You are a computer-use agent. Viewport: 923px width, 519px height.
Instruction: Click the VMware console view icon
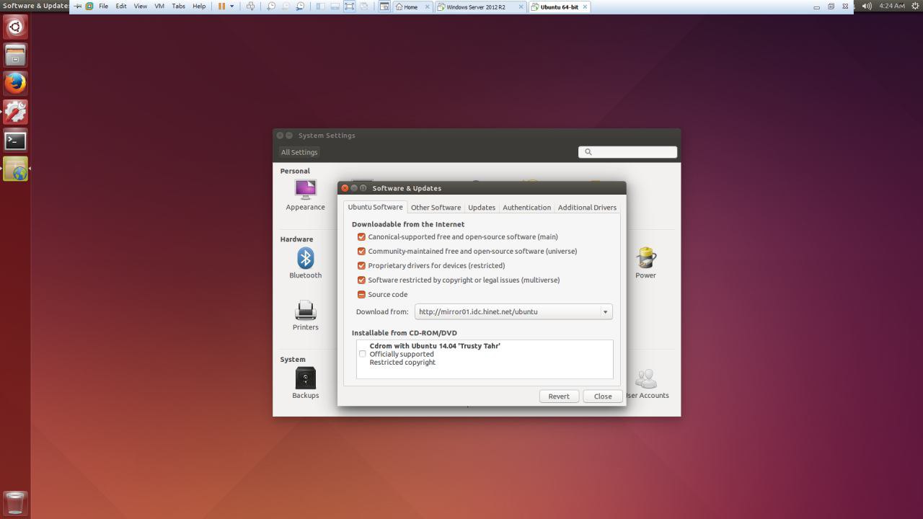pyautogui.click(x=384, y=6)
